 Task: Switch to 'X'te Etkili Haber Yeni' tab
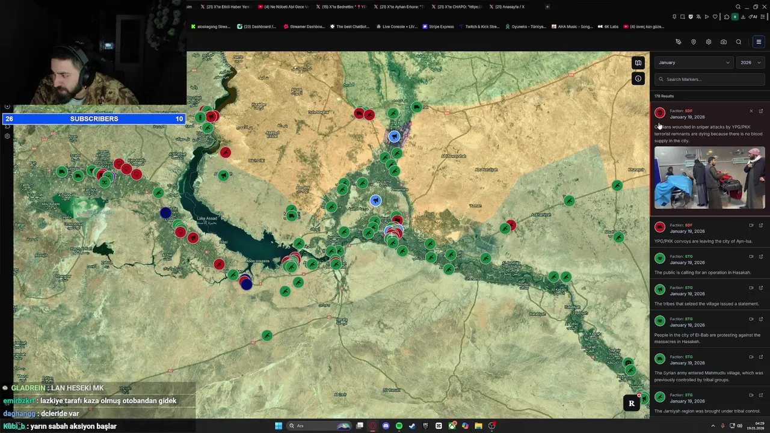(x=226, y=7)
